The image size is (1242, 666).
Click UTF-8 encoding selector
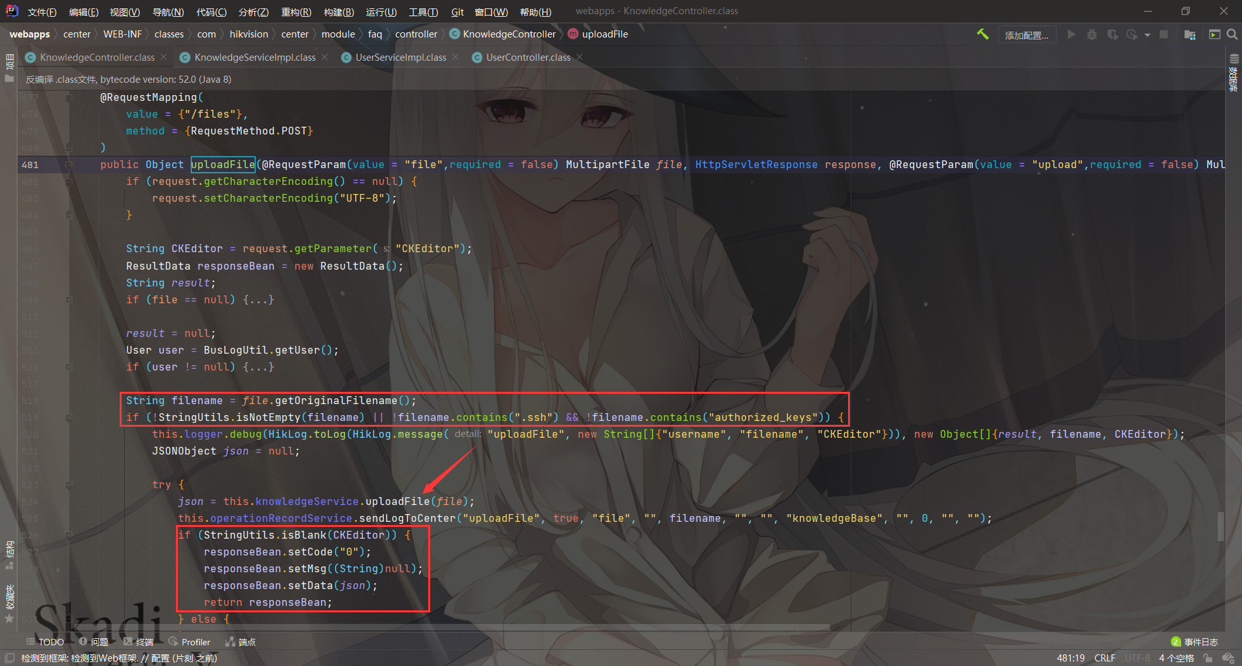(x=1137, y=658)
